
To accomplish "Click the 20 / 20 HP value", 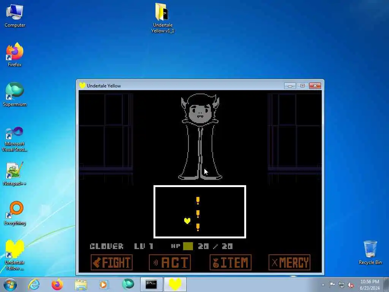I will coord(215,246).
